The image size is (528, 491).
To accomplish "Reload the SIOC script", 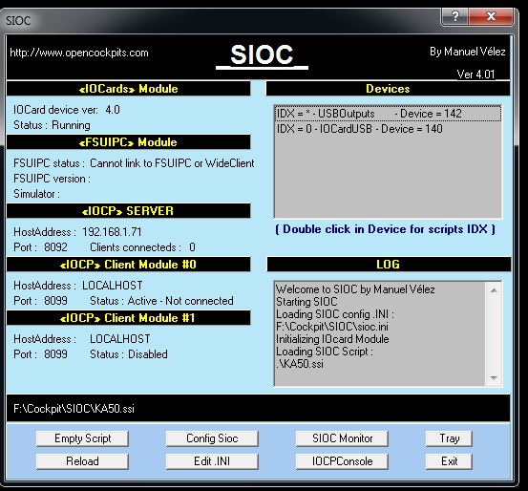I will pos(82,461).
